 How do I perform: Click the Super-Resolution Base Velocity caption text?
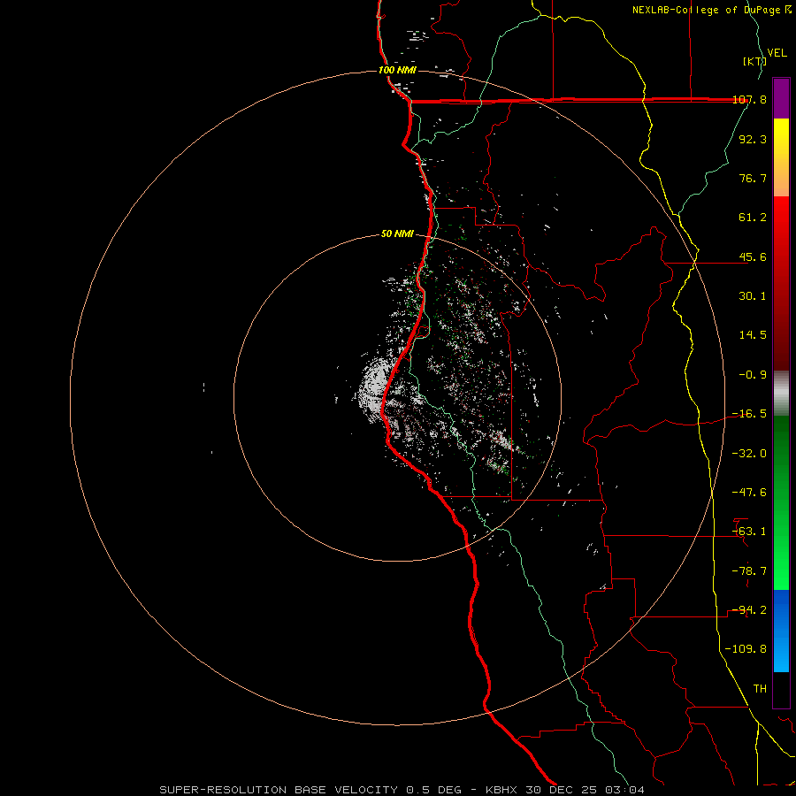click(x=402, y=789)
